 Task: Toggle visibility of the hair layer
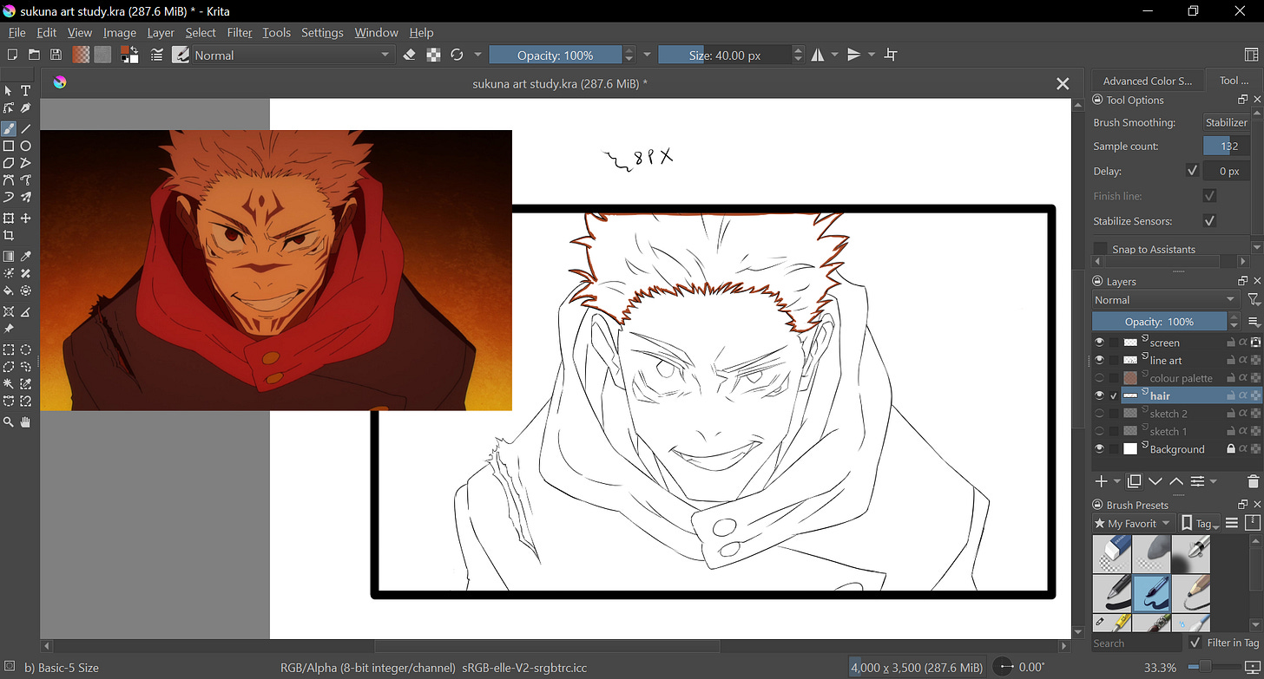(1100, 395)
